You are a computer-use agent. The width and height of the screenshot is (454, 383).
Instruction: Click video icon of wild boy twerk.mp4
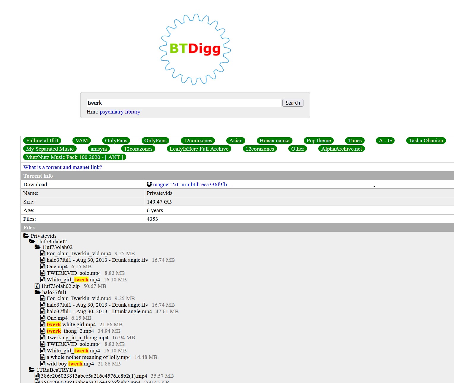(43, 364)
